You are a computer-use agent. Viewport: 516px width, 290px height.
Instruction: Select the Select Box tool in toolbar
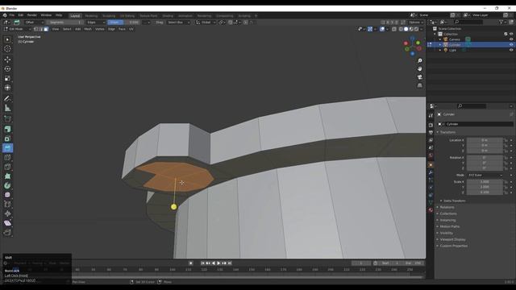pyautogui.click(x=7, y=39)
